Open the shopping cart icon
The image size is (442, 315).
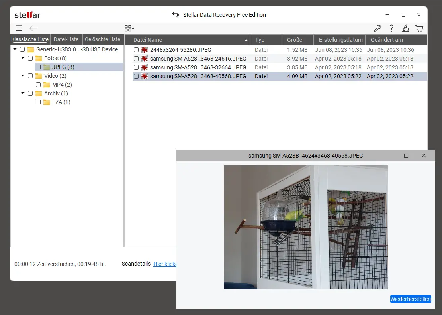tap(419, 28)
